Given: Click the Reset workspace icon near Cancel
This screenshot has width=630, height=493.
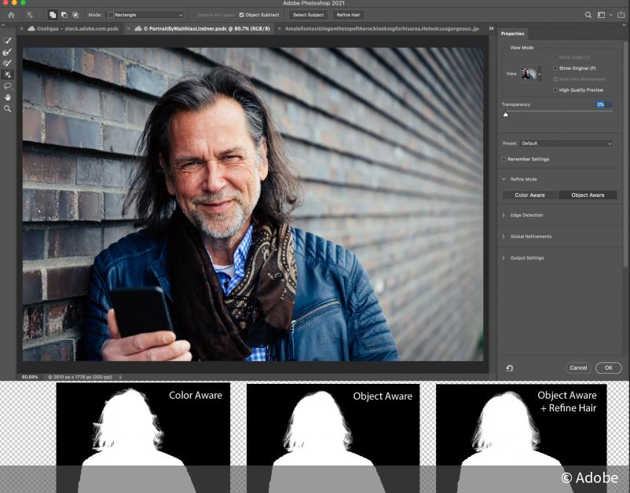Looking at the screenshot, I should point(509,367).
